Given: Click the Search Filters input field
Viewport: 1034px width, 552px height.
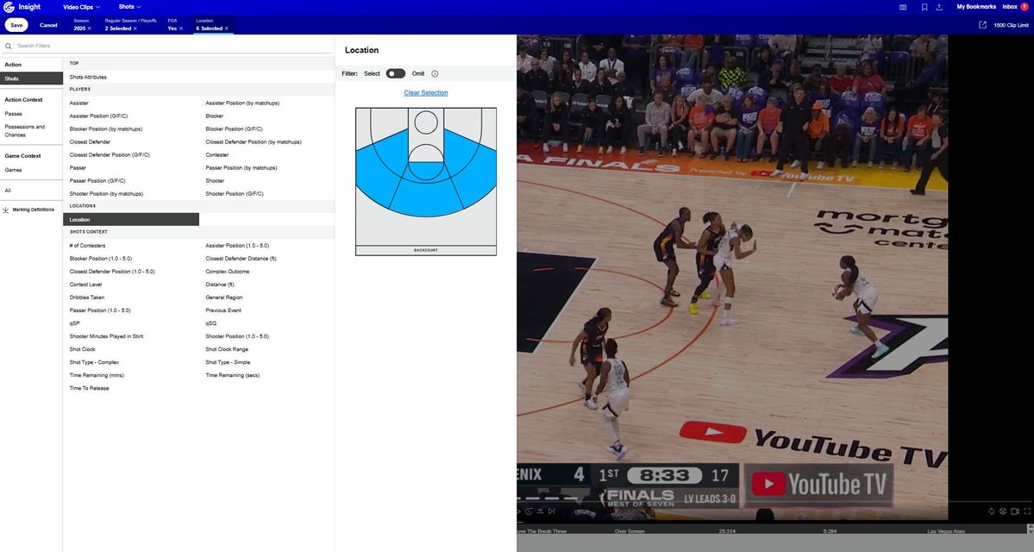Looking at the screenshot, I should click(x=172, y=46).
